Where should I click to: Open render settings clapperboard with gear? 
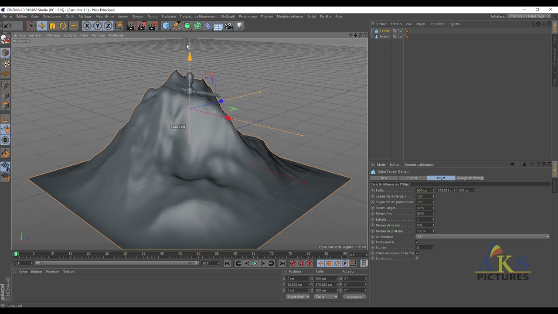(x=153, y=26)
